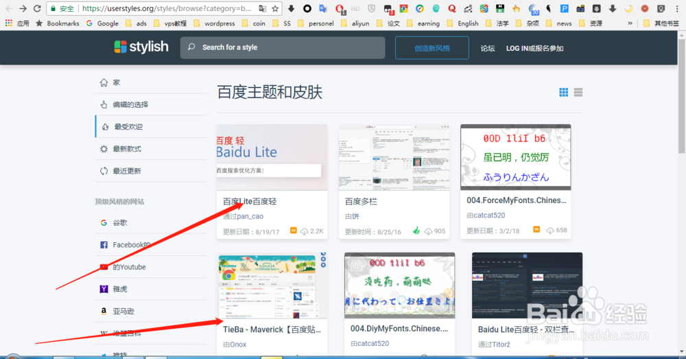Image resolution: width=686 pixels, height=359 pixels.
Task: Switch to list view
Action: pos(578,93)
